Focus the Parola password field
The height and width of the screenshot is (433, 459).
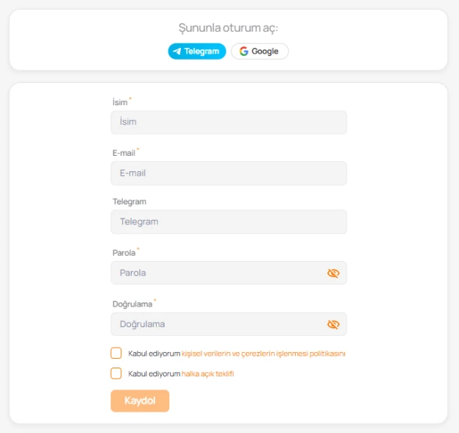[217, 273]
